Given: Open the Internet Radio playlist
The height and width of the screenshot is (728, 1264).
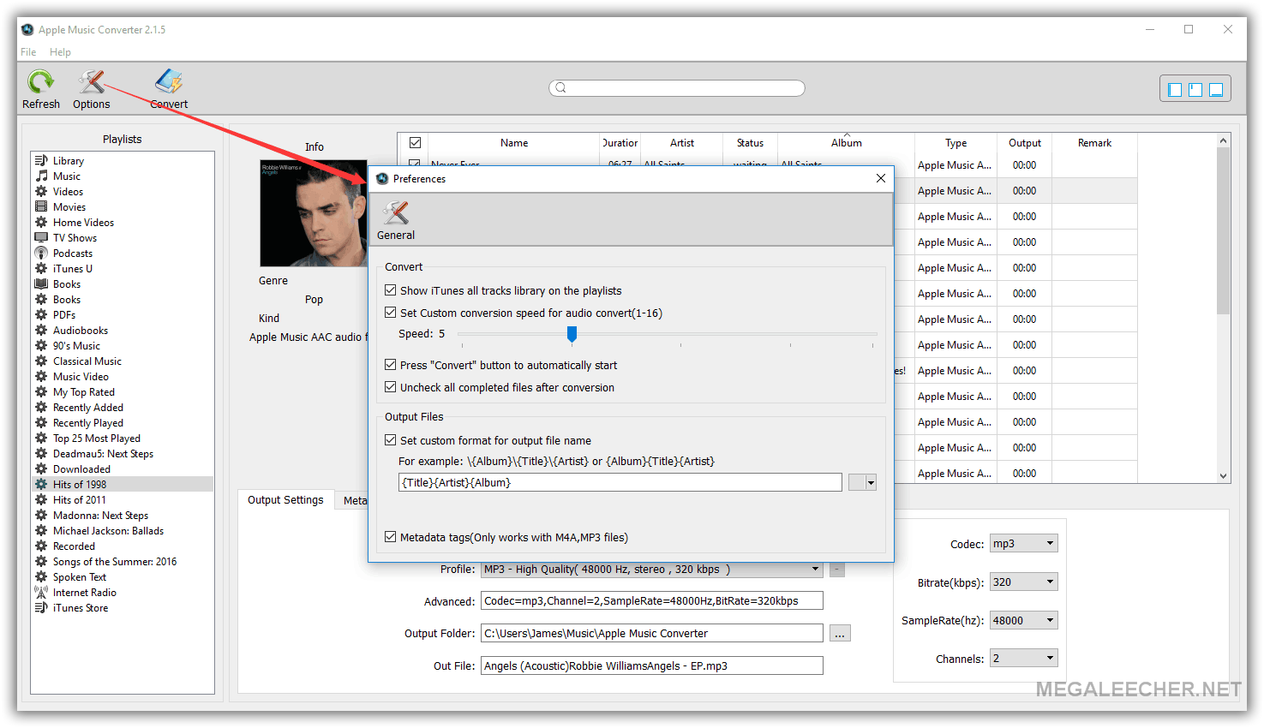Looking at the screenshot, I should click(x=84, y=593).
